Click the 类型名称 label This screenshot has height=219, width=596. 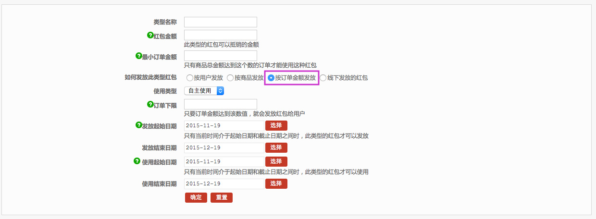pyautogui.click(x=165, y=22)
